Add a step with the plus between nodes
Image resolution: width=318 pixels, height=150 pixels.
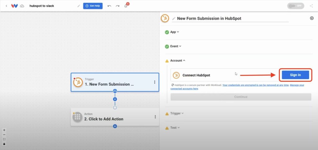(x=115, y=99)
